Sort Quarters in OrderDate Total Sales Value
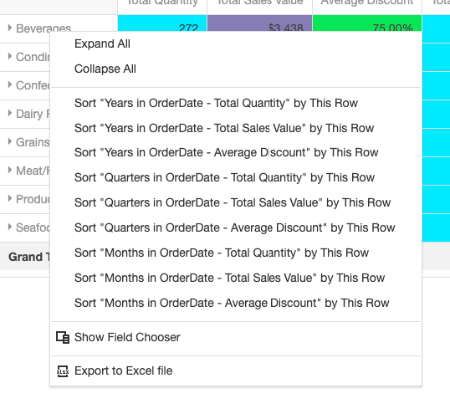 pos(236,202)
